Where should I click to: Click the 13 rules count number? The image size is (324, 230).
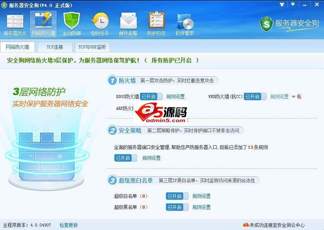click(250, 147)
